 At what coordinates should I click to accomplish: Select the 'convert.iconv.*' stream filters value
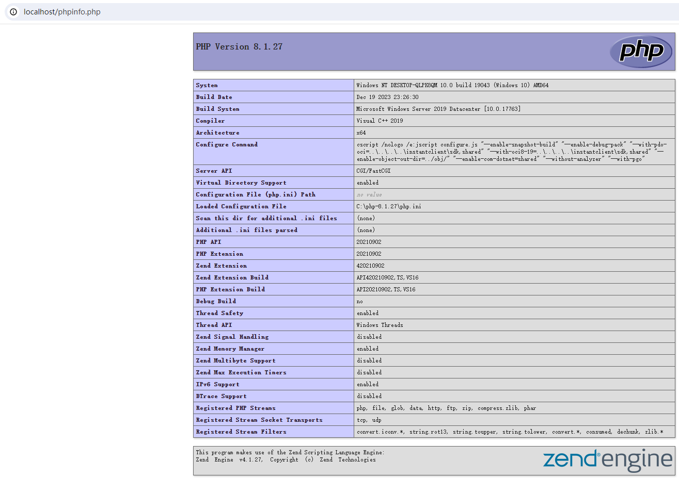[x=510, y=432]
